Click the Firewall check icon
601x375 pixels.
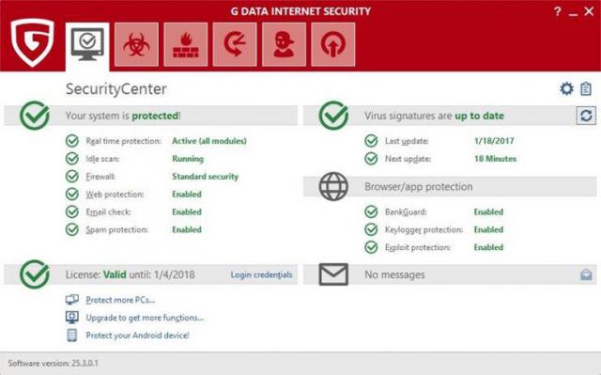click(x=72, y=177)
